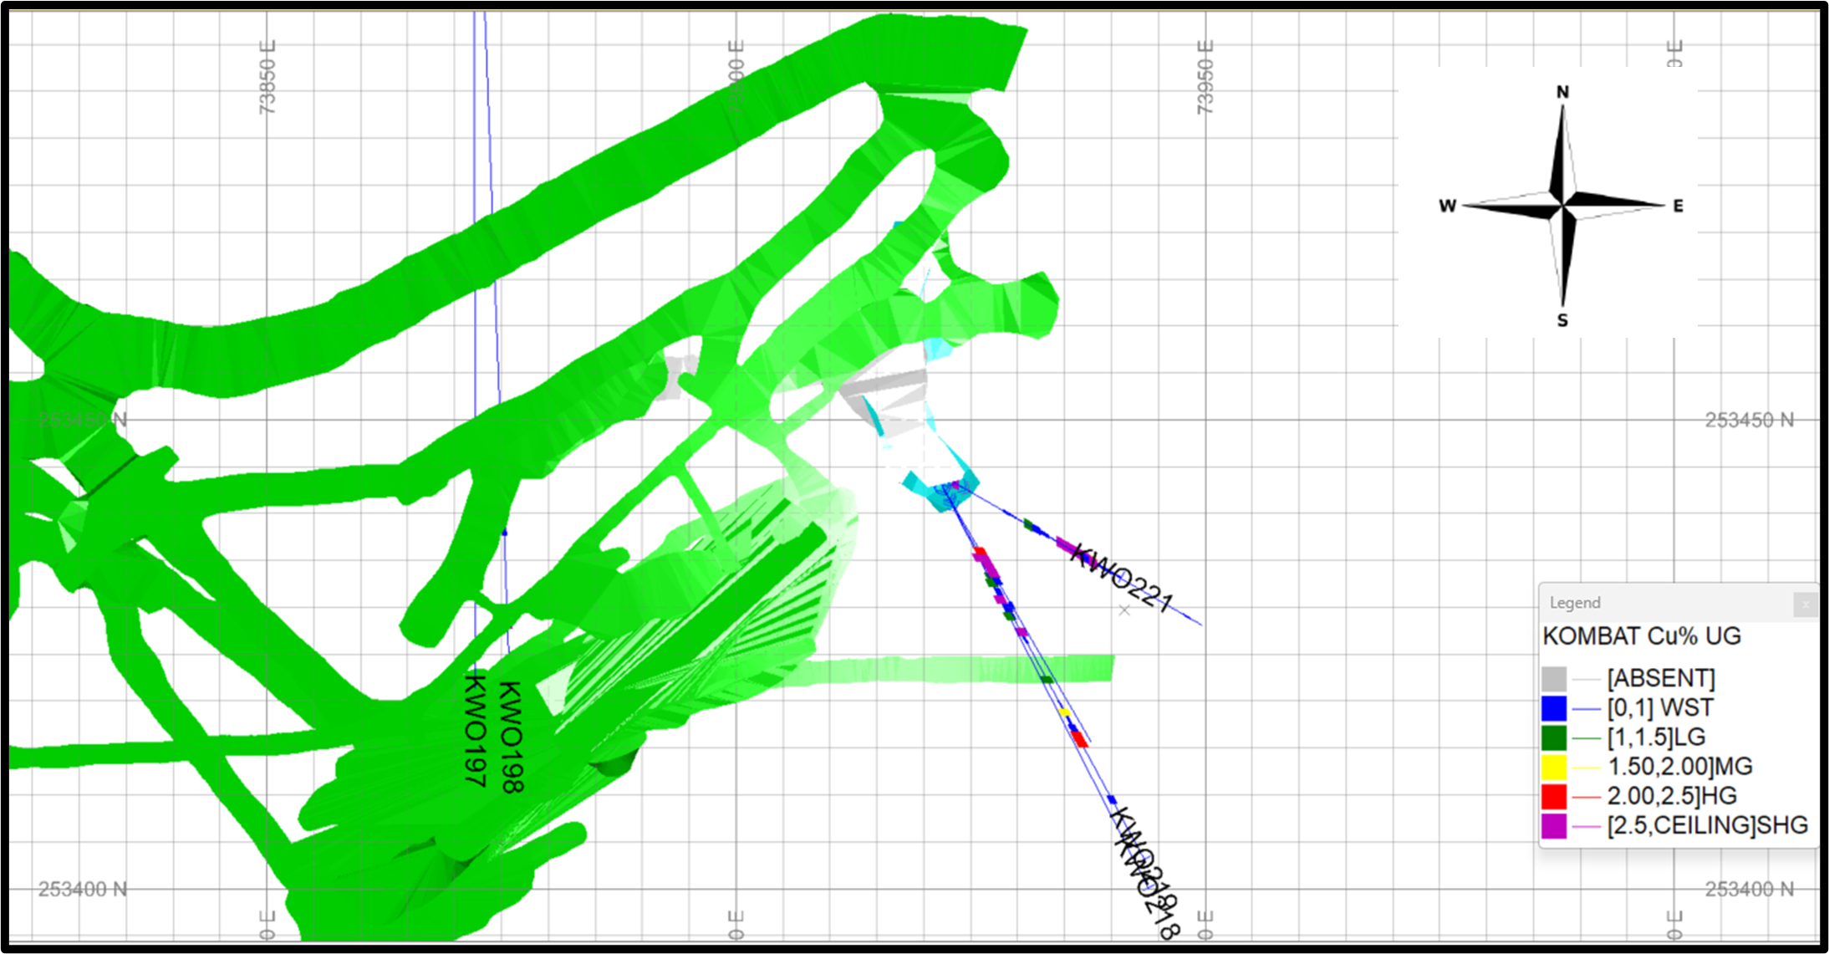Click the gray ABSENT color swatch
The width and height of the screenshot is (1829, 954).
pyautogui.click(x=1553, y=678)
